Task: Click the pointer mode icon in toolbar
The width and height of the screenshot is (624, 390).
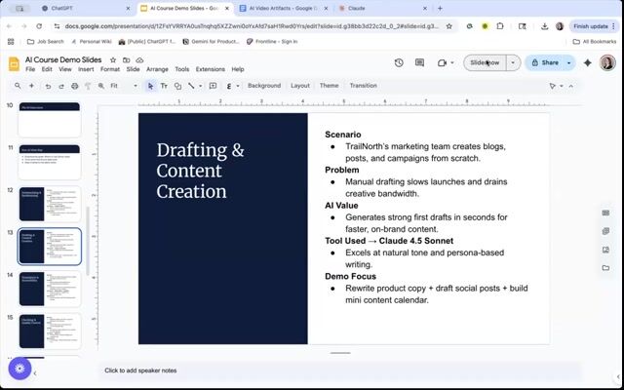Action: coord(553,86)
